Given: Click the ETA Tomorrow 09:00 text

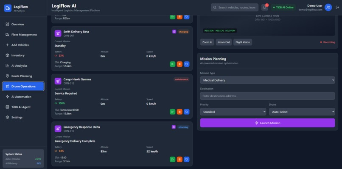Looking at the screenshot, I should click(67, 110).
